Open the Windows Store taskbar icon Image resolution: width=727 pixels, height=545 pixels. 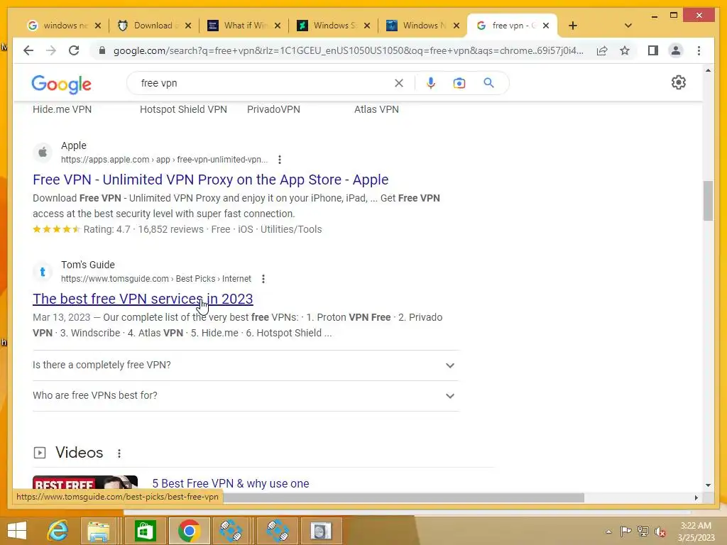click(x=145, y=531)
